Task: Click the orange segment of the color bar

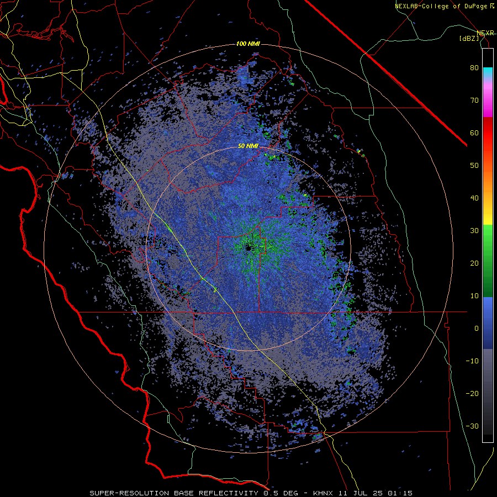Action: pos(488,182)
